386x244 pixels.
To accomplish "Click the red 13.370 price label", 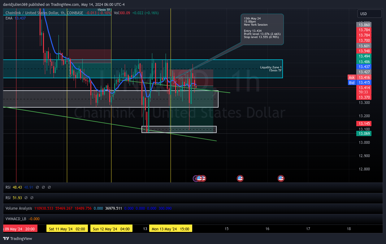I will pos(364,97).
